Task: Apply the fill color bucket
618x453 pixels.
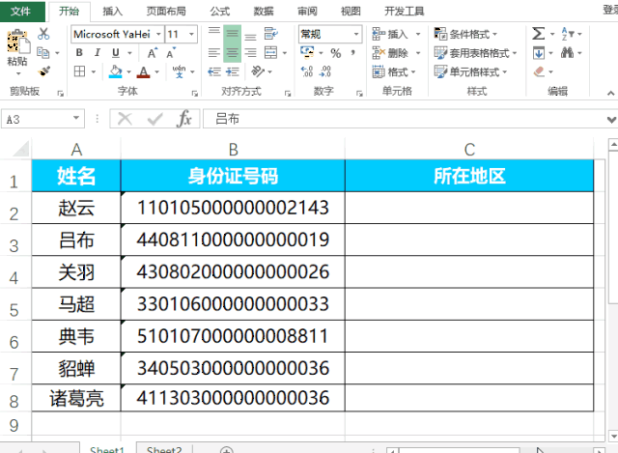Action: click(116, 71)
